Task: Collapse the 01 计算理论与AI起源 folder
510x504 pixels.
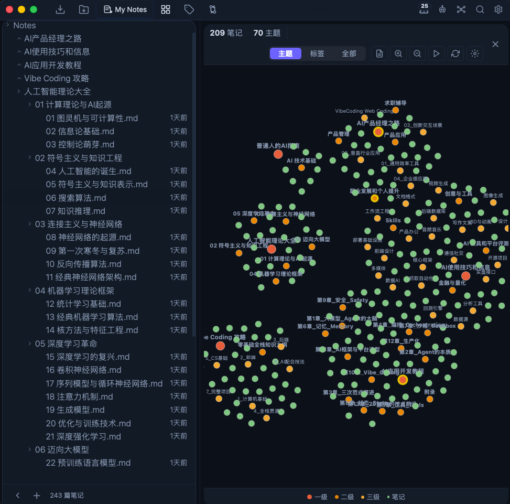Action: (x=29, y=104)
